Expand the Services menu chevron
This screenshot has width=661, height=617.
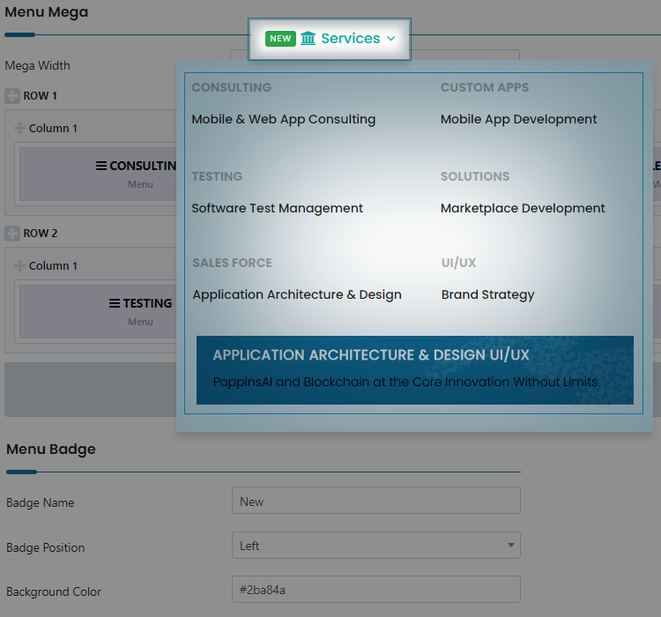(x=391, y=39)
